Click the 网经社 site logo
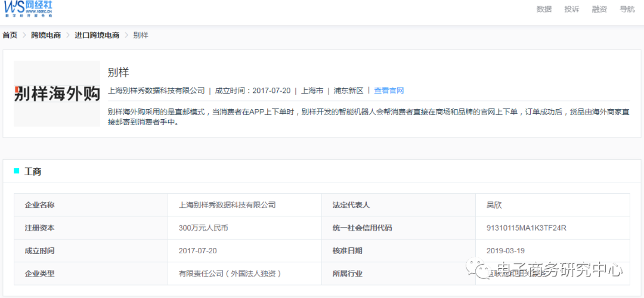Viewport: 644px width, 298px height. pyautogui.click(x=29, y=9)
